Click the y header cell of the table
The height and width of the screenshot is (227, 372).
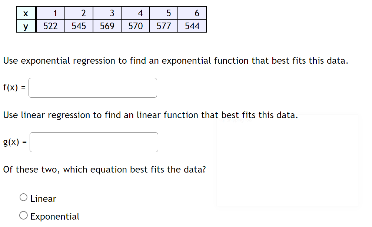[x=25, y=26]
